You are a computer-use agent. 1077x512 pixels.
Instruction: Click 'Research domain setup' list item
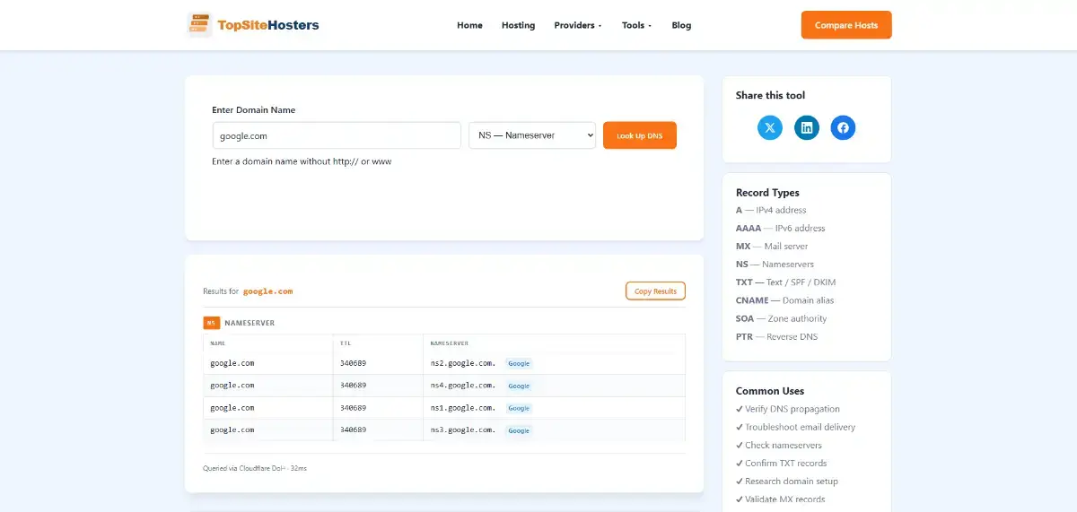click(786, 481)
